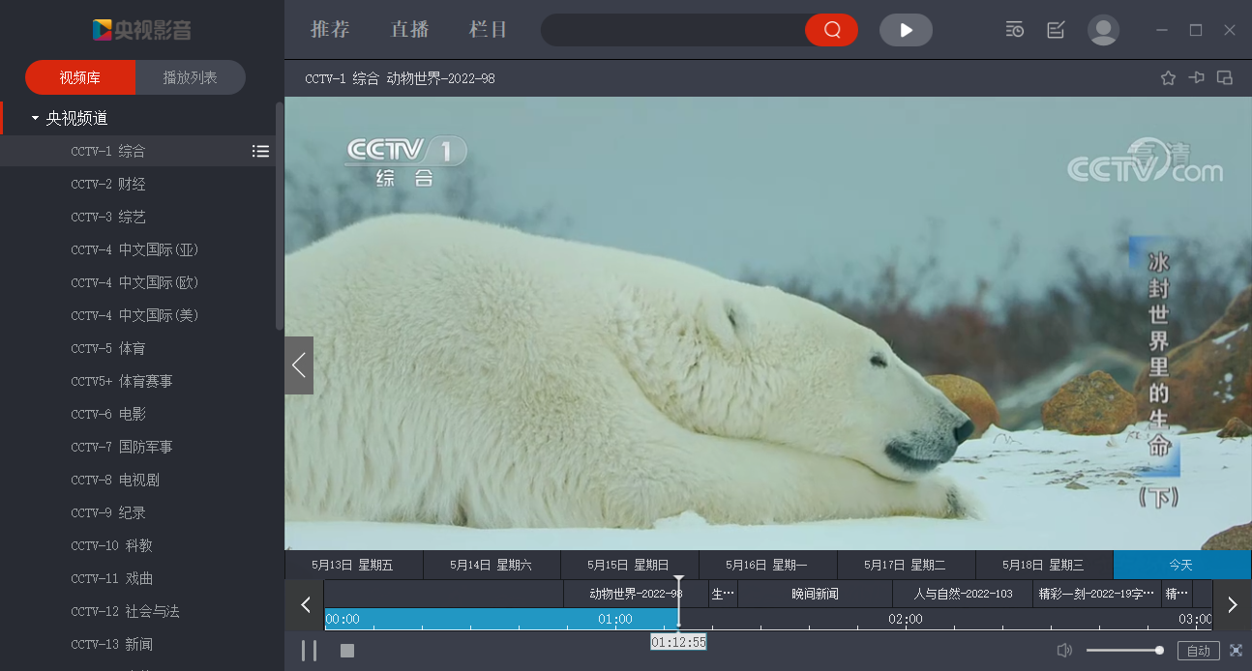Click into the search input field
This screenshot has width=1252, height=671.
click(x=673, y=30)
